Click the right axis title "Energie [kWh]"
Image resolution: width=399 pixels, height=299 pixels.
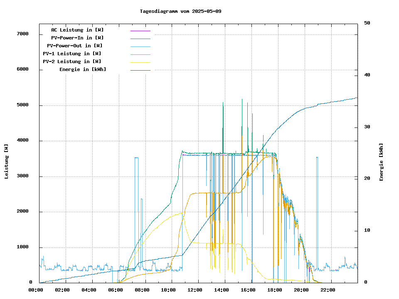tap(381, 162)
